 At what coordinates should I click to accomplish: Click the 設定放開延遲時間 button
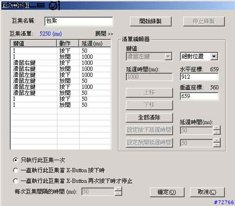coord(149,143)
